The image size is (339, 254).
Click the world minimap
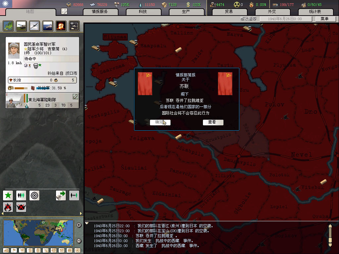(x=38, y=233)
